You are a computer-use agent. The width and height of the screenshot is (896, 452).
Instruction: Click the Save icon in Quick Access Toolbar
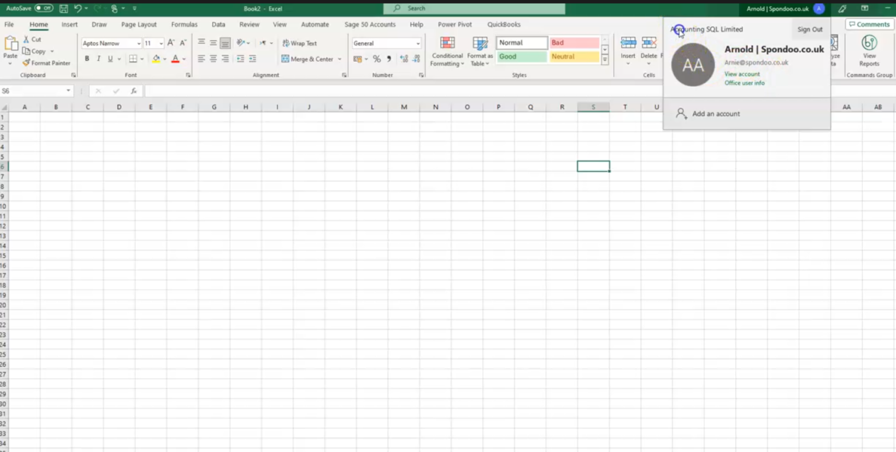coord(63,8)
